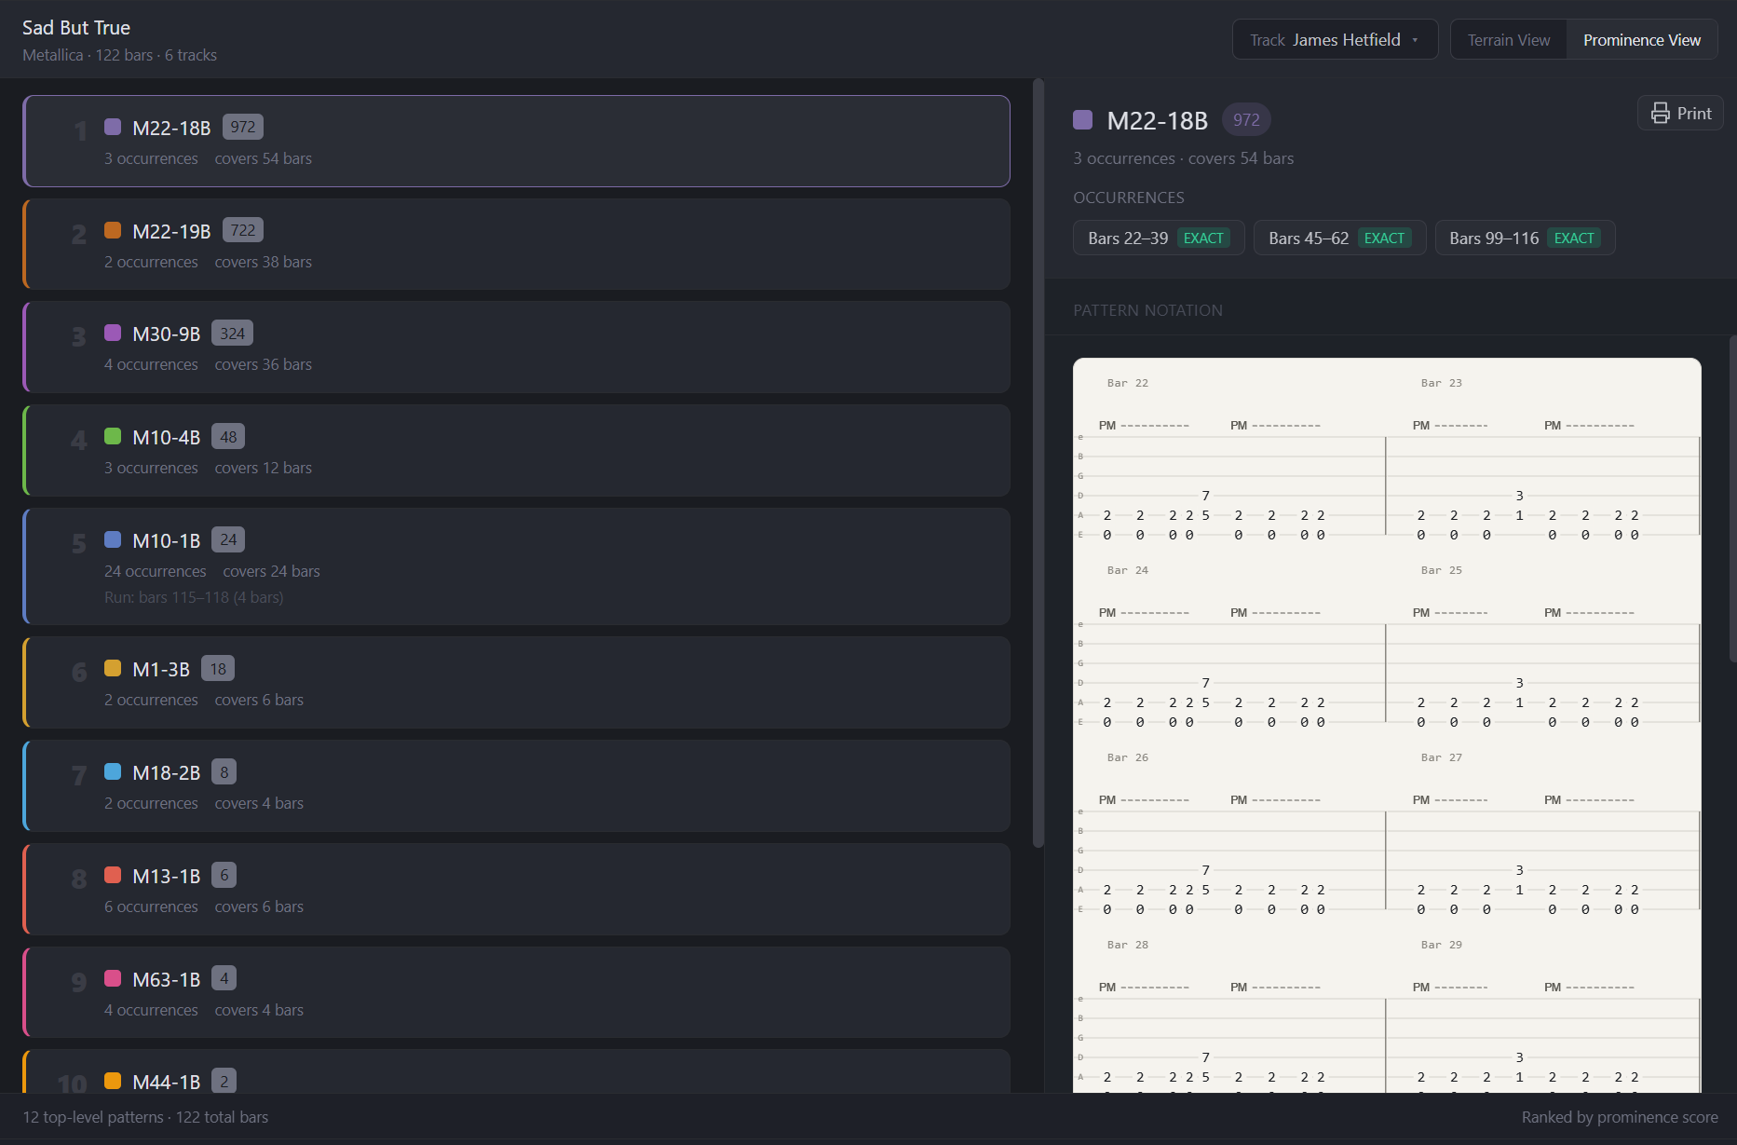Switch to Terrain View
Viewport: 1737px width, 1145px height.
click(1507, 39)
